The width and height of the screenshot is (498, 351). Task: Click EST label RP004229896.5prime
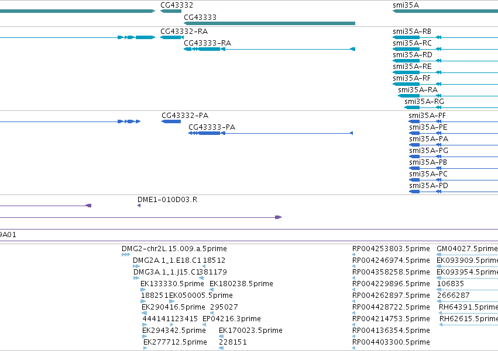(x=391, y=284)
